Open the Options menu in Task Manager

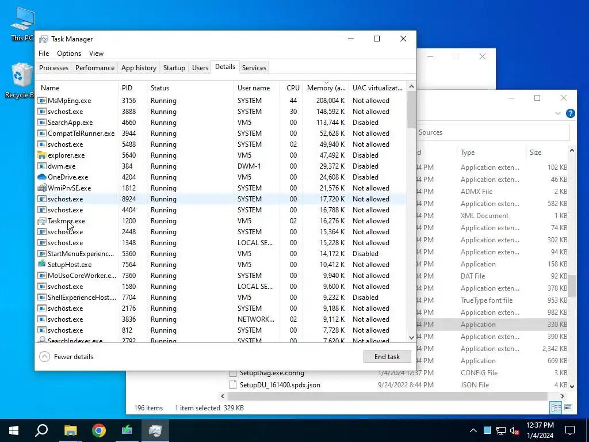coord(69,54)
